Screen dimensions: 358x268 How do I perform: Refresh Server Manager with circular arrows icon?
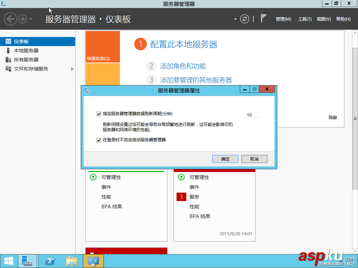244,19
